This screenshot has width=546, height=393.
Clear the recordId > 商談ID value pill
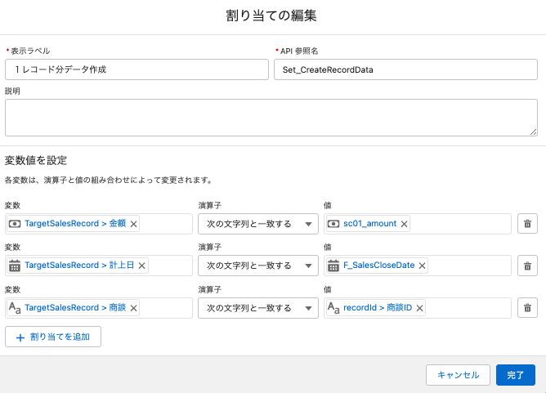pyautogui.click(x=419, y=308)
